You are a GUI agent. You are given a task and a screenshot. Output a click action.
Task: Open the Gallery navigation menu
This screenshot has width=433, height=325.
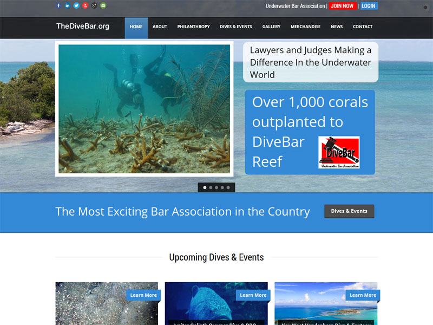271,27
